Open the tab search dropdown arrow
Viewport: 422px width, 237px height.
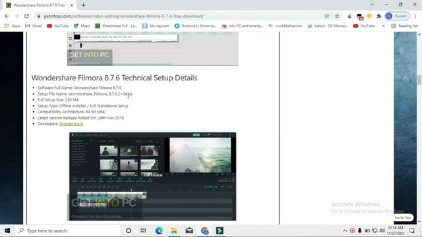372,5
